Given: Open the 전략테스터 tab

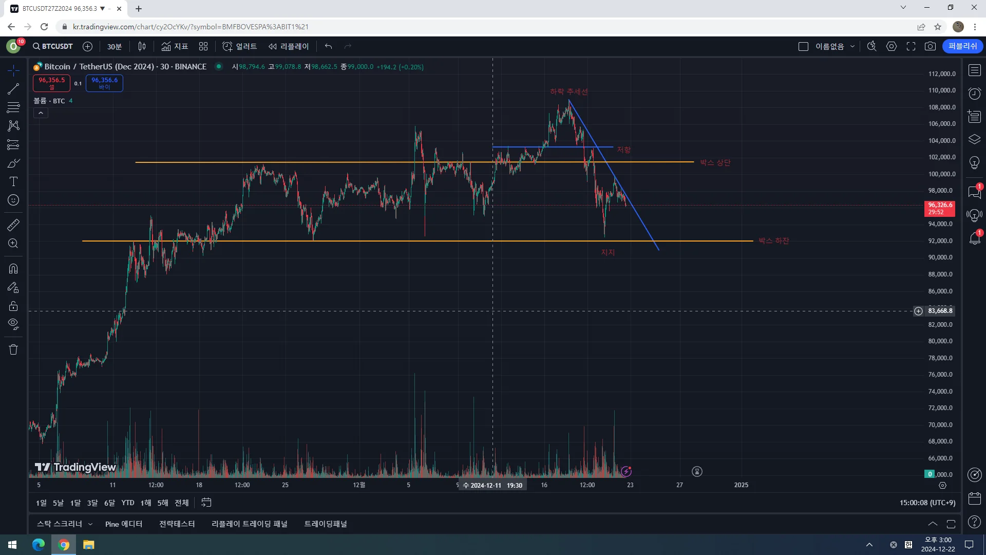Looking at the screenshot, I should pos(177,524).
